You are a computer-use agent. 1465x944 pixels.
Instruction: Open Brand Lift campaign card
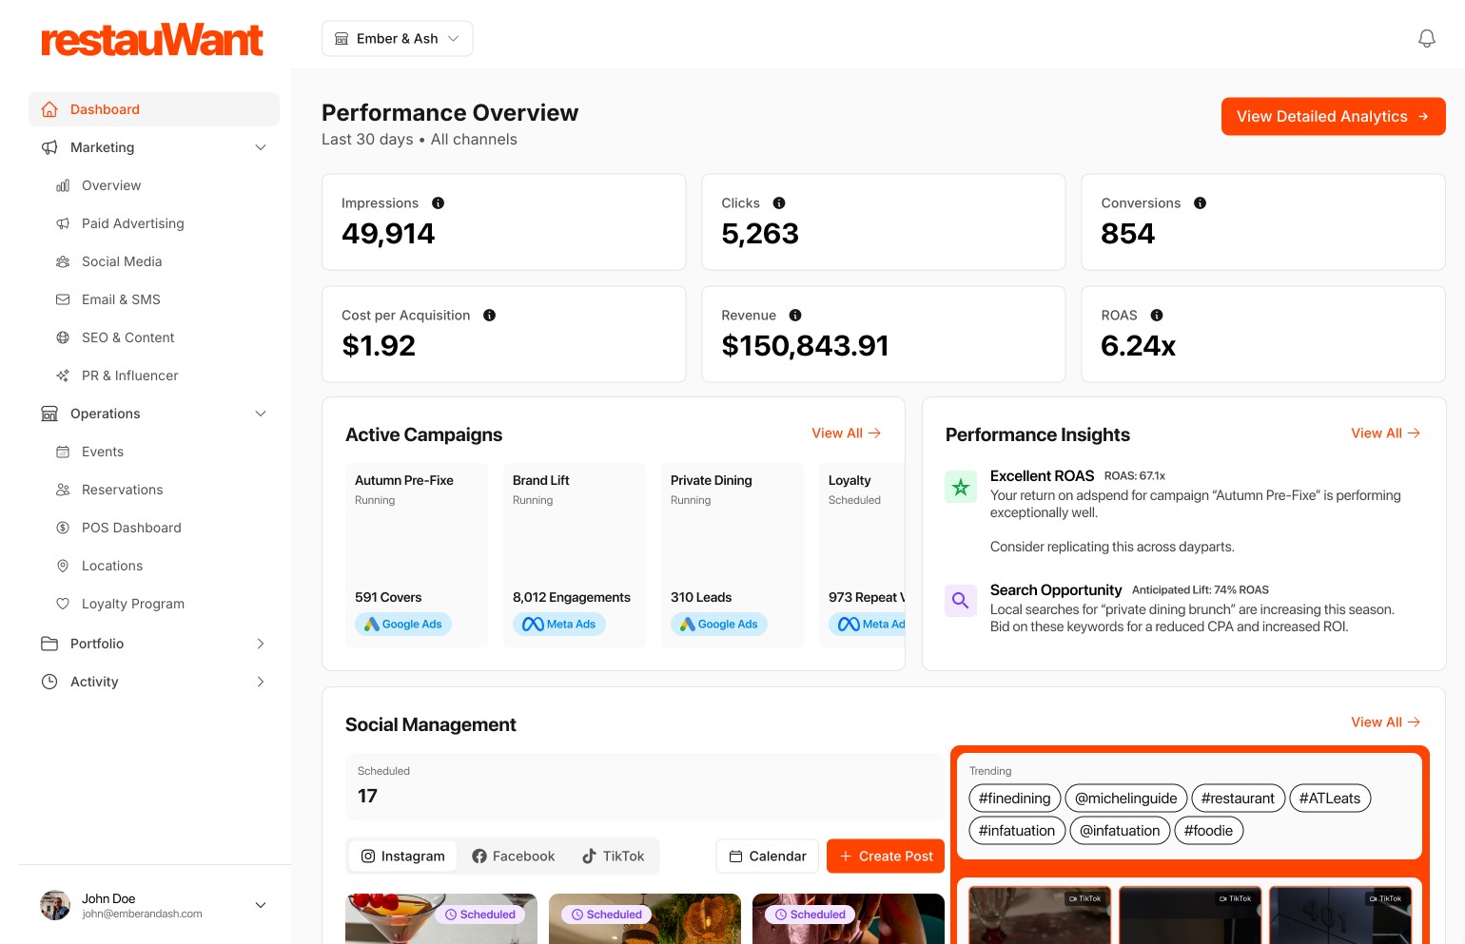[x=575, y=555]
